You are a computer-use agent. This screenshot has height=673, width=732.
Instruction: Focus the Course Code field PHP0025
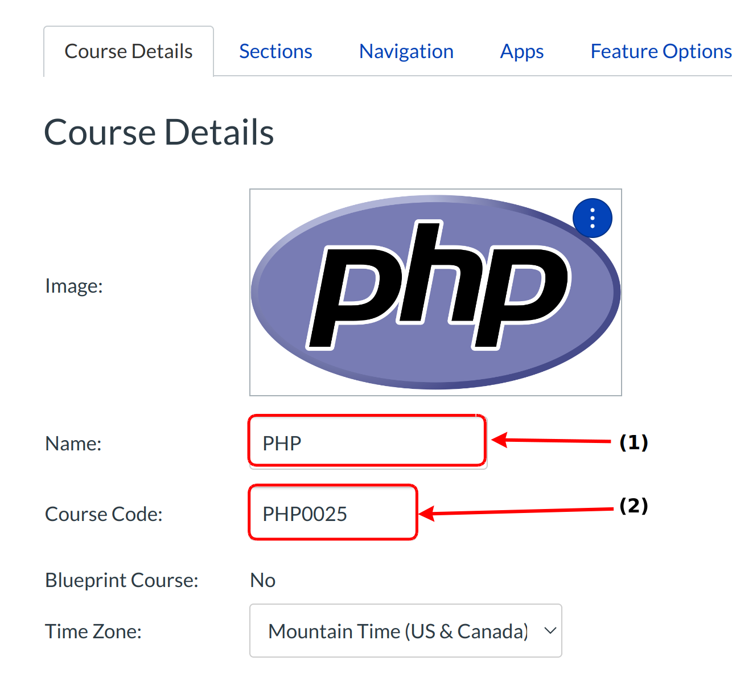(333, 513)
